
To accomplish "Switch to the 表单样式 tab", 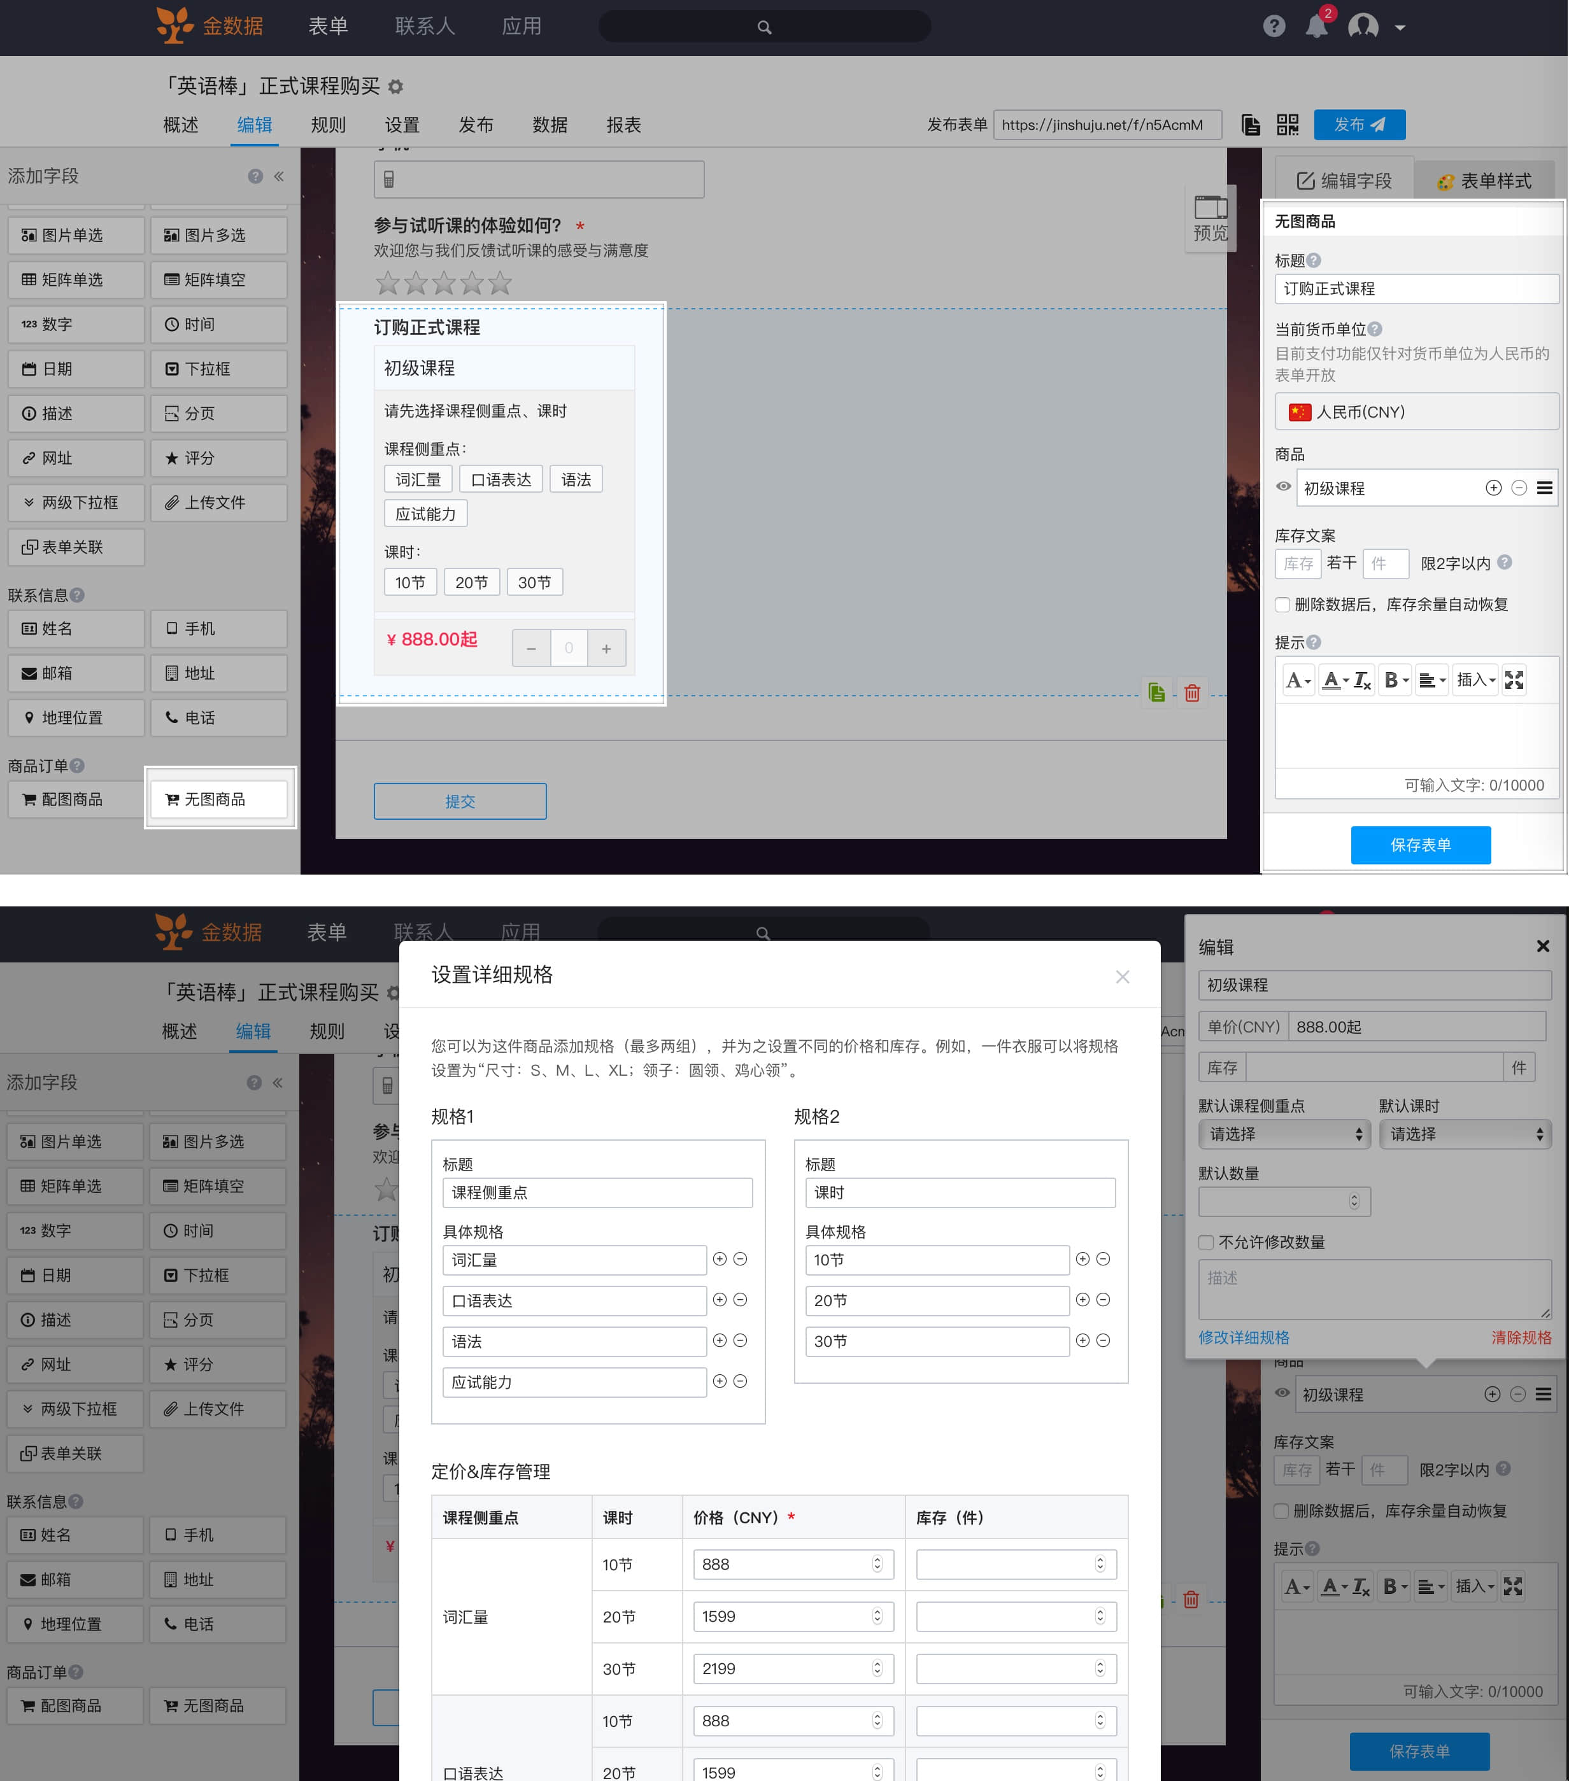I will (x=1484, y=180).
